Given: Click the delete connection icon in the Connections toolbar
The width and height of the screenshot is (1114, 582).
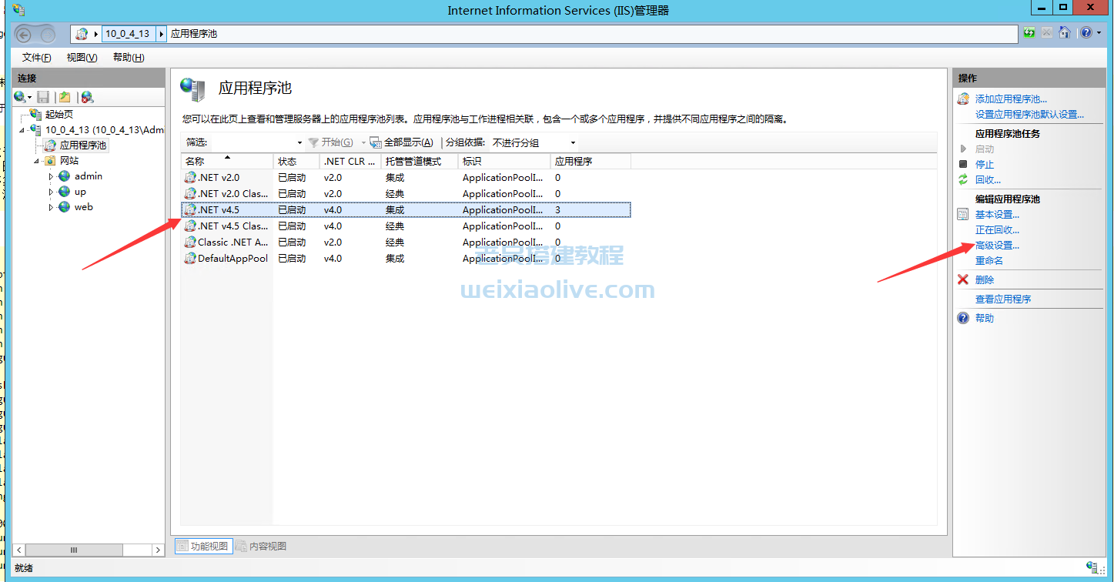Looking at the screenshot, I should tap(87, 97).
